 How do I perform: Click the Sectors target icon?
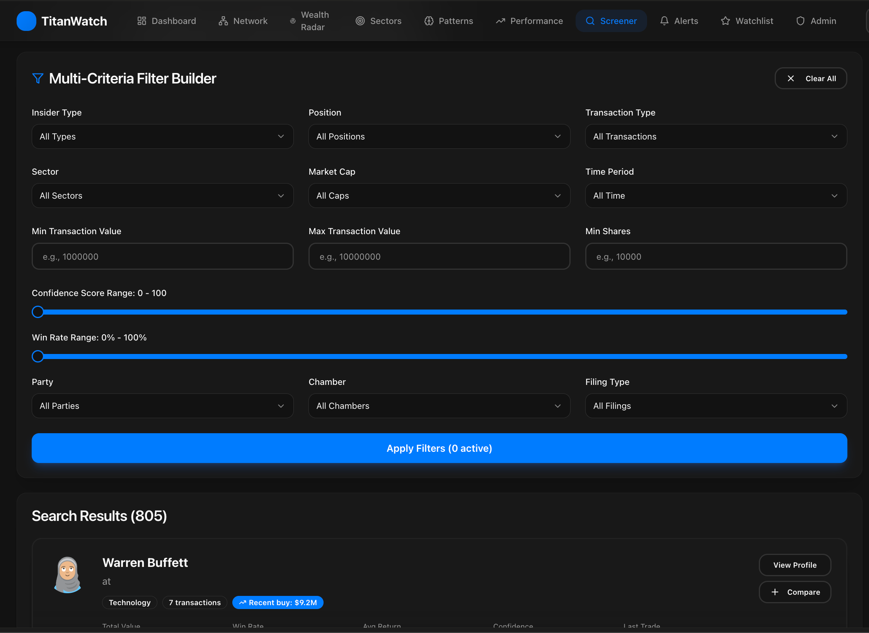point(360,21)
